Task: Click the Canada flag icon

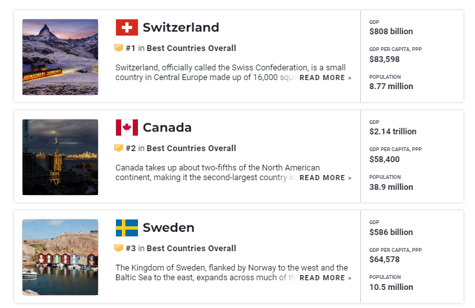Action: [x=127, y=128]
